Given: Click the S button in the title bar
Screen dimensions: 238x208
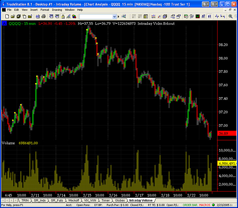Looking at the screenshot, I should [x=205, y=4].
